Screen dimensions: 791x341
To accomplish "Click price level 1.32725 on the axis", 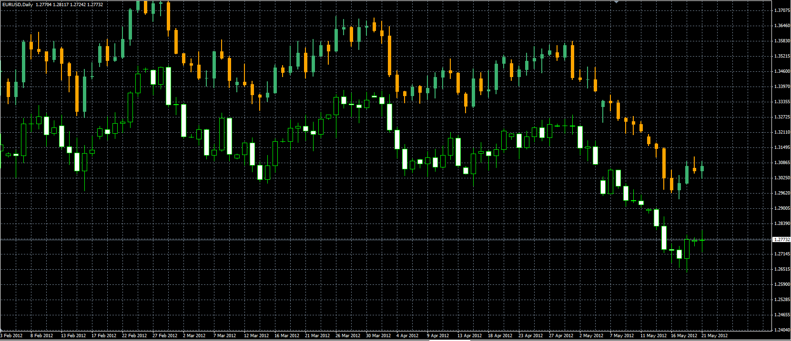I will pos(782,117).
